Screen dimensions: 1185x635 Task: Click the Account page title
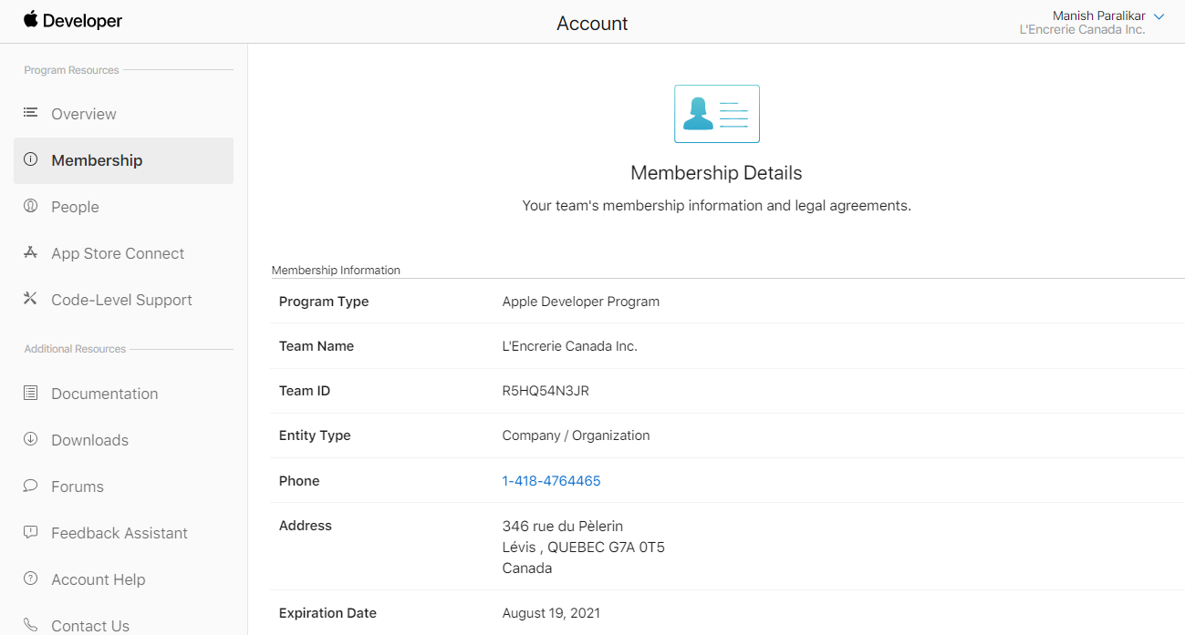592,24
